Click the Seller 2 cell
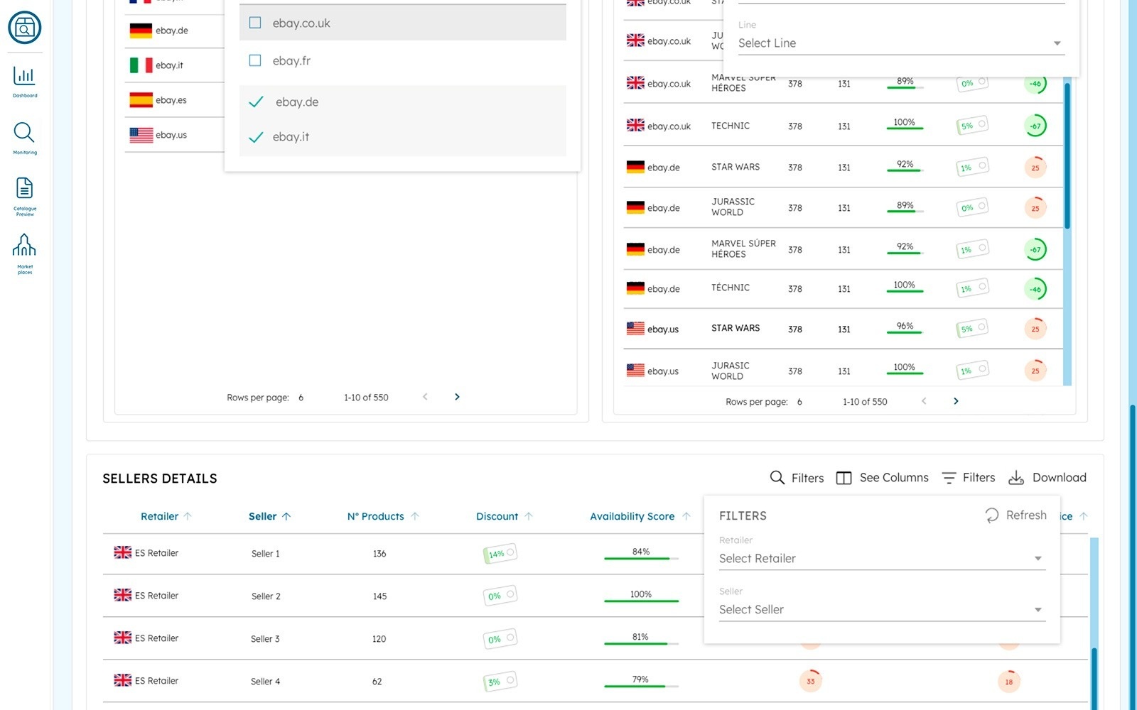The height and width of the screenshot is (710, 1137). [x=266, y=596]
